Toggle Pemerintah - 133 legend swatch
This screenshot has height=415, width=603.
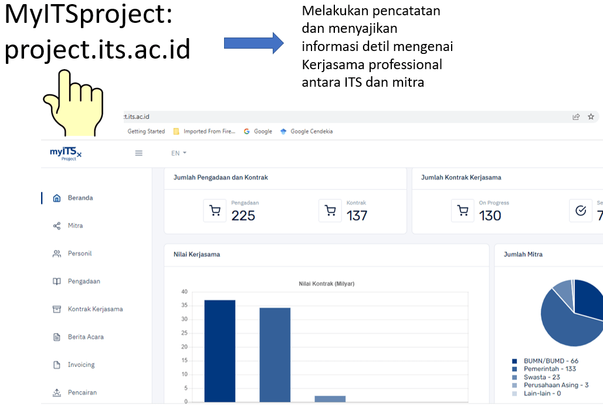click(x=514, y=369)
